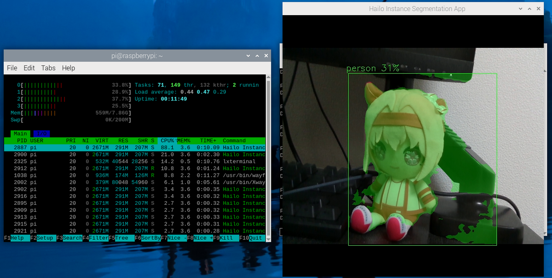Close the pi@raspberrypi terminal window

(x=266, y=56)
